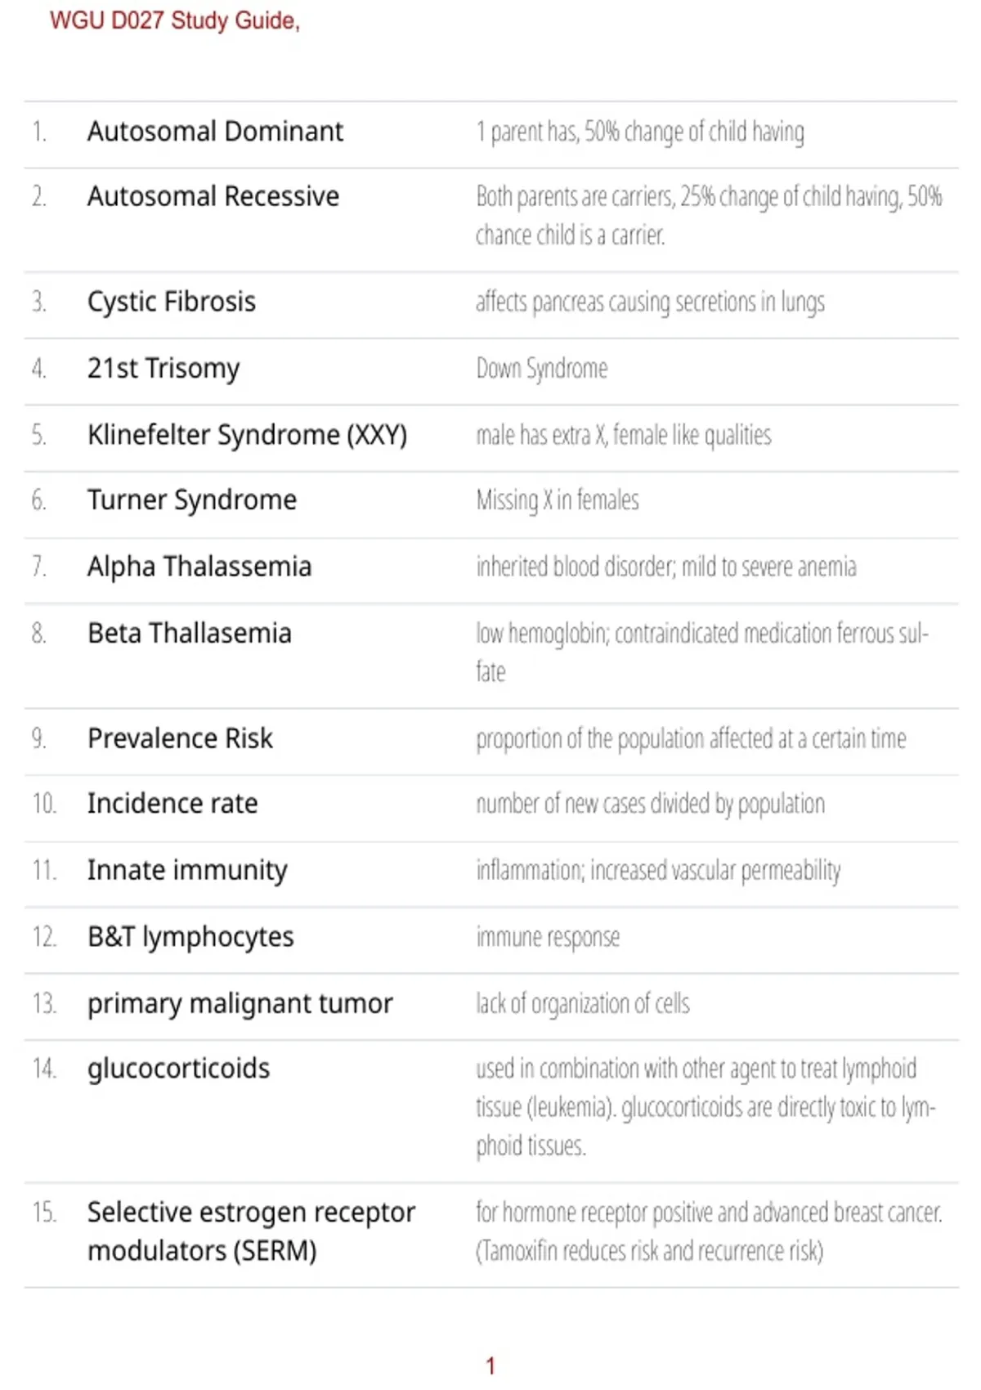Select the Turner Syndrome term

click(192, 500)
